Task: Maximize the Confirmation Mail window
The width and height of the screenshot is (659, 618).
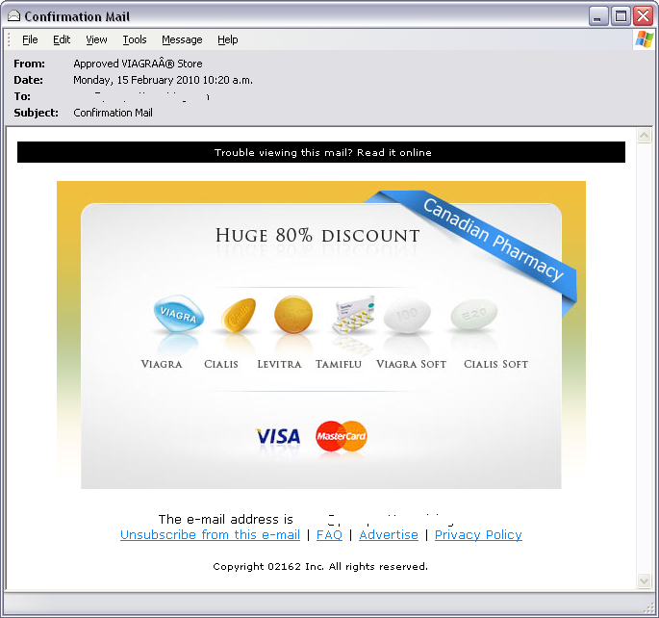Action: 621,16
